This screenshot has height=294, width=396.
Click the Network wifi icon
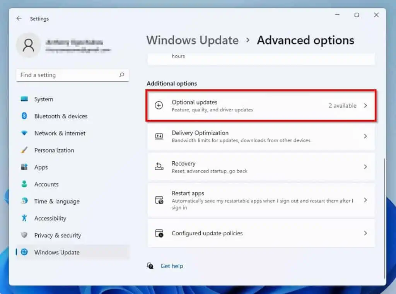coord(24,133)
